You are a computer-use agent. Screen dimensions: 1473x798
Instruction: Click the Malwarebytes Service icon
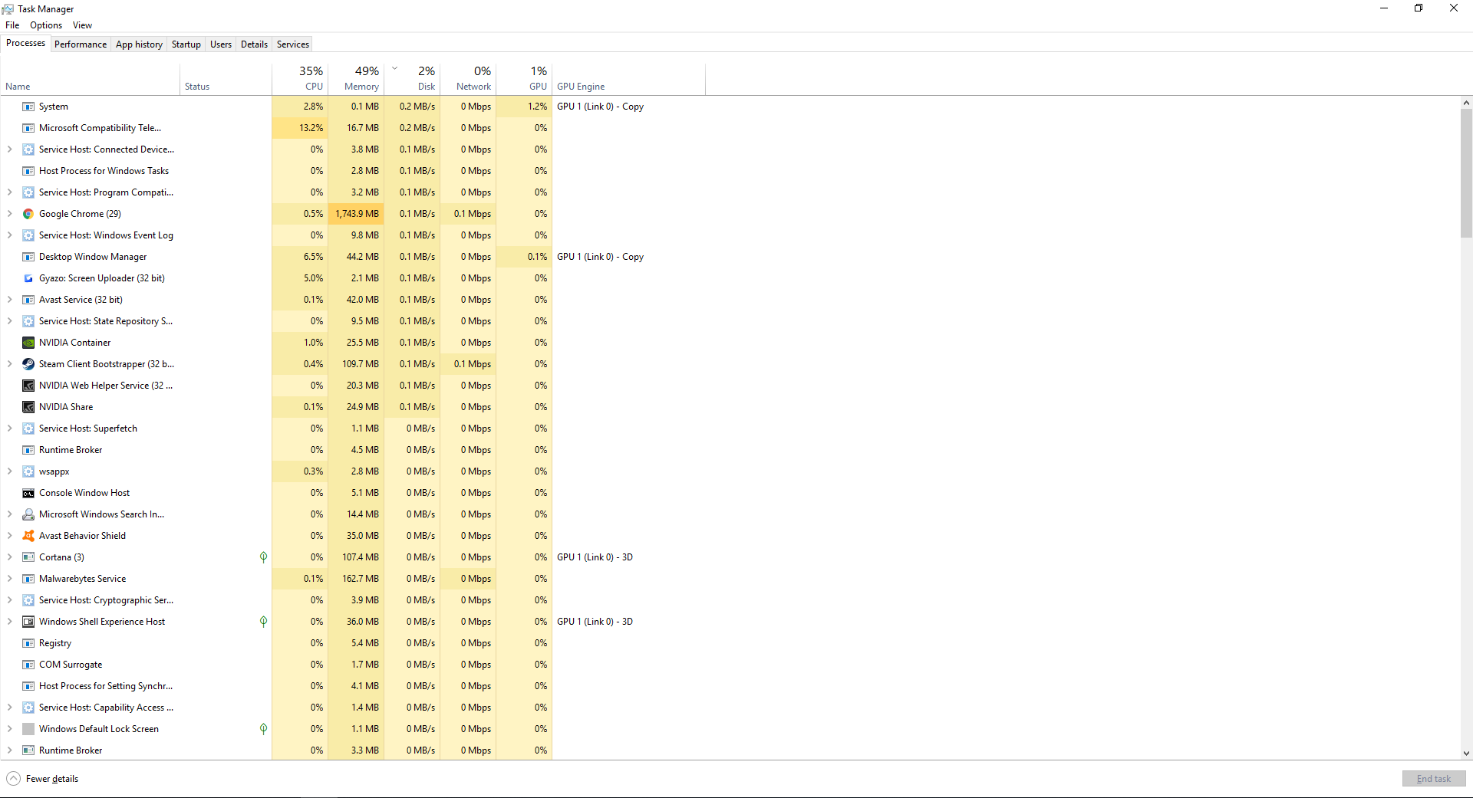28,579
